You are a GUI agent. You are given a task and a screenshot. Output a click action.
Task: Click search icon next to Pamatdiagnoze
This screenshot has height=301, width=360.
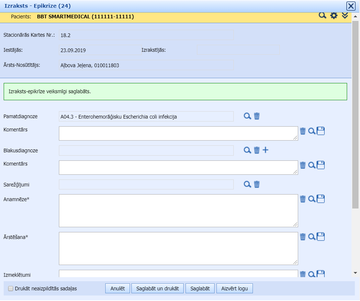pos(247,116)
